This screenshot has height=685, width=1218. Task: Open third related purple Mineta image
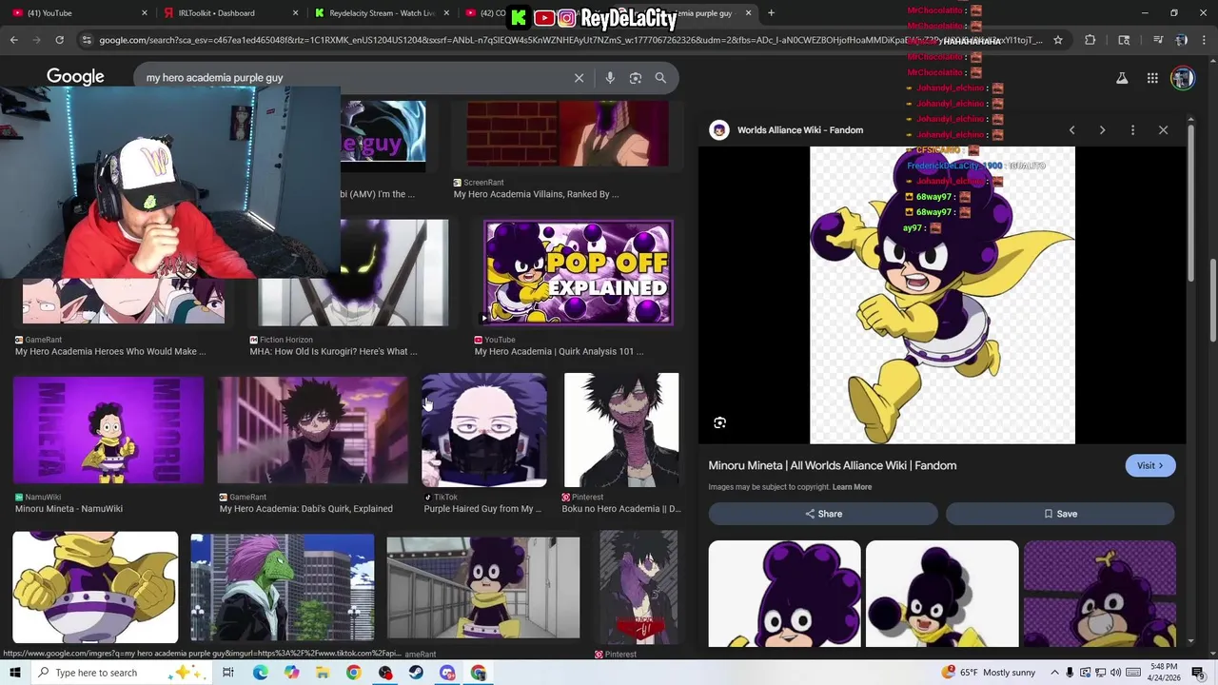[x=1100, y=594]
